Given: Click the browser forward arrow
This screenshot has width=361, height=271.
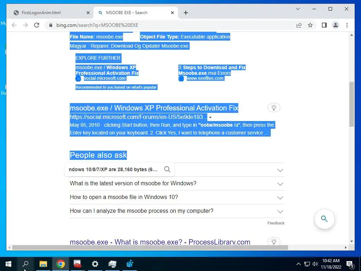Looking at the screenshot, I should tap(25, 25).
